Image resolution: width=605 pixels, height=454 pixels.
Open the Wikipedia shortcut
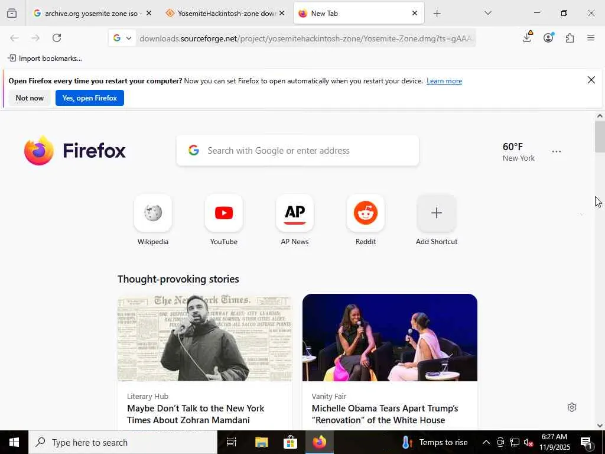[153, 220]
